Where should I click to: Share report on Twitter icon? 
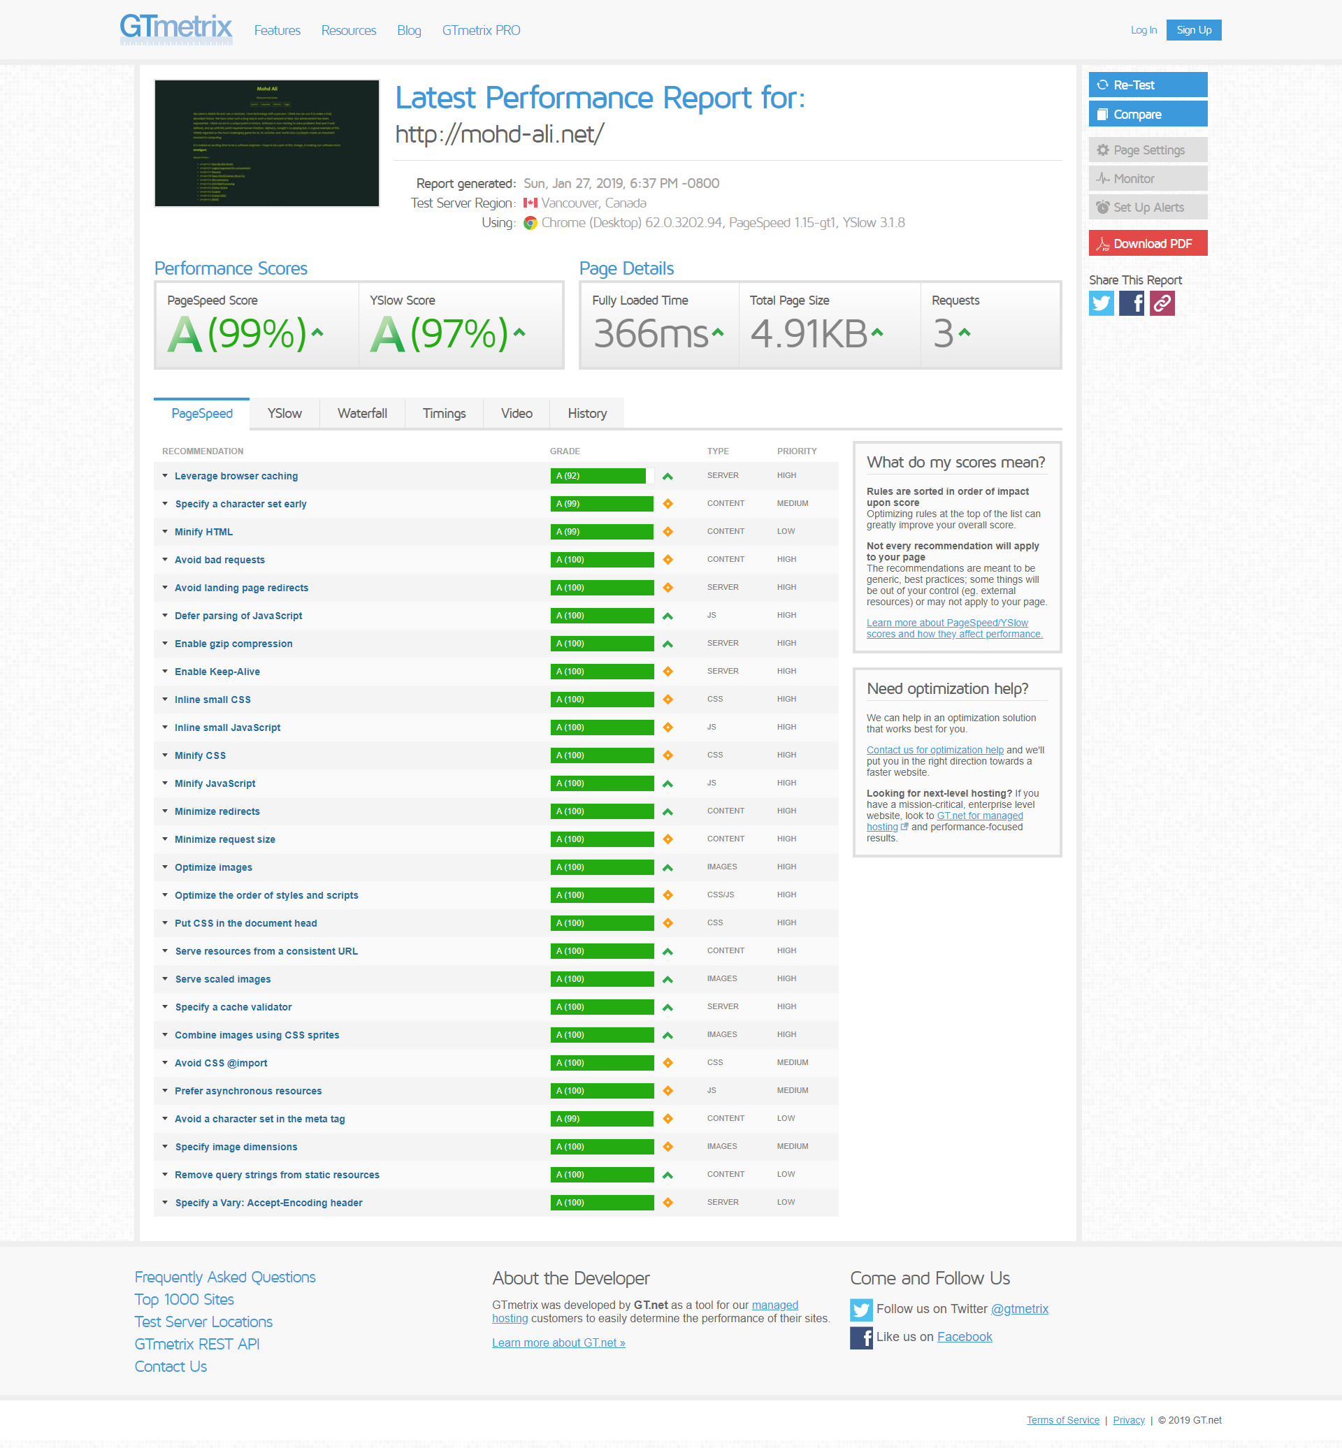(x=1101, y=303)
